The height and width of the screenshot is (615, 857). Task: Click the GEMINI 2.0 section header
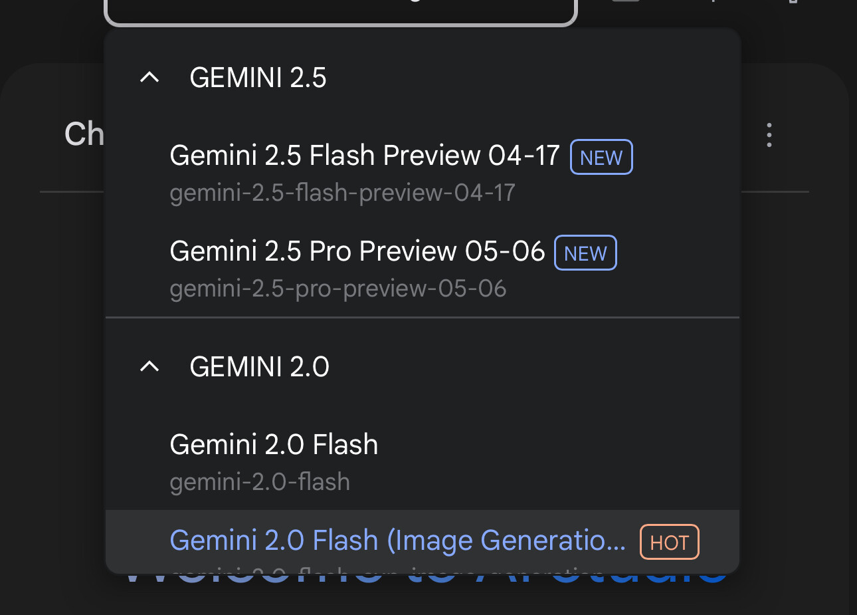[259, 366]
